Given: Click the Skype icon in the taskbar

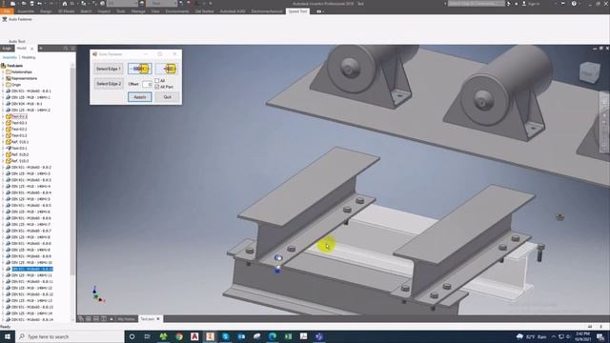Looking at the screenshot, I should [x=226, y=336].
